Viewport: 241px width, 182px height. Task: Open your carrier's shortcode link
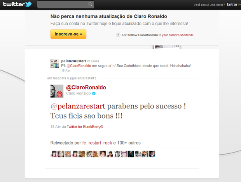(178, 35)
